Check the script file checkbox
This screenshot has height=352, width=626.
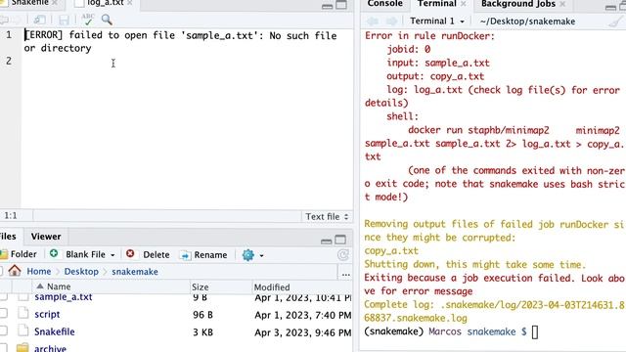pos(4,313)
